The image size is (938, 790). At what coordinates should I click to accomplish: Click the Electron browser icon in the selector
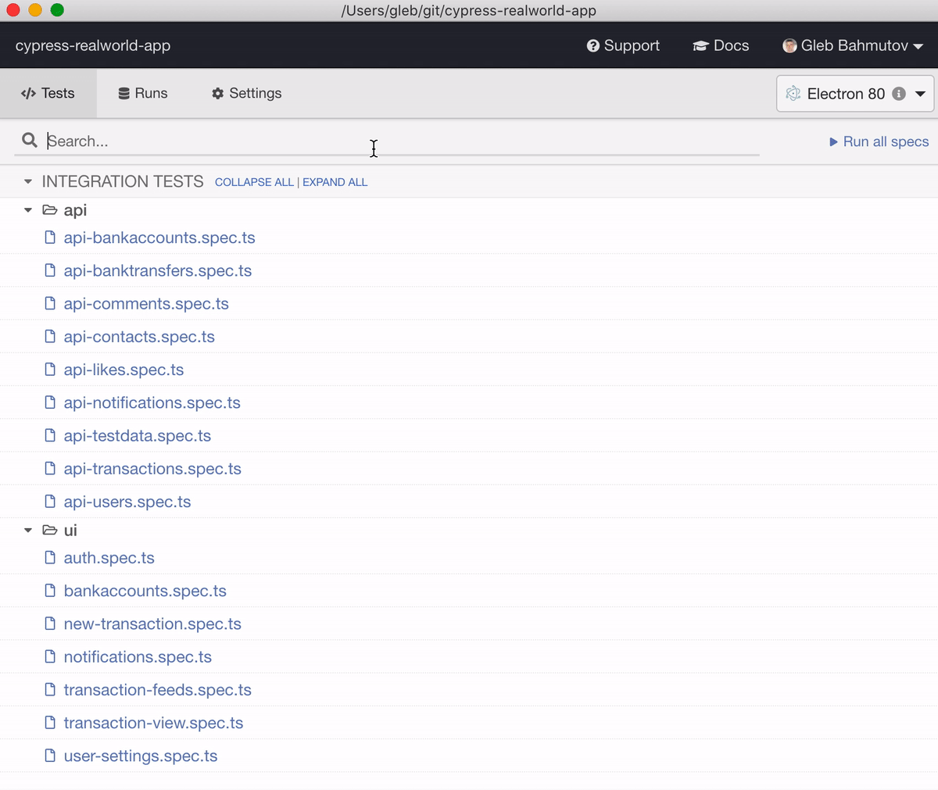[793, 93]
